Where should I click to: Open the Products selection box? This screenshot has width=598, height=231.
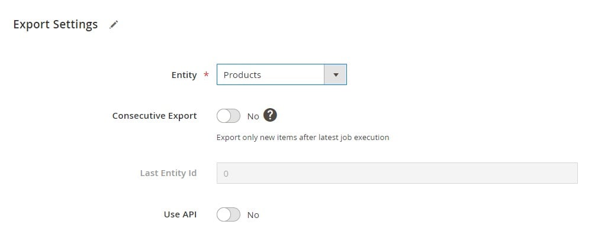pos(281,74)
